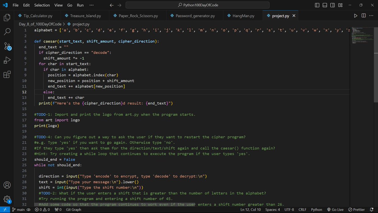Click the 'end_text += char' line
378x213 pixels.
66,98
